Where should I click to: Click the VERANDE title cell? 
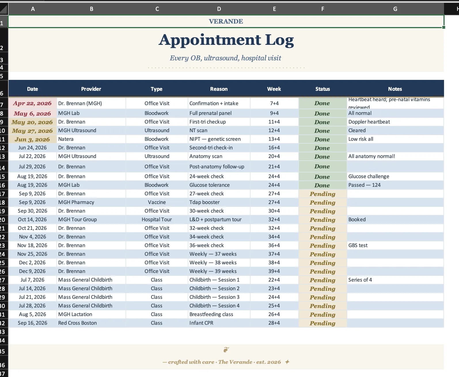[226, 21]
